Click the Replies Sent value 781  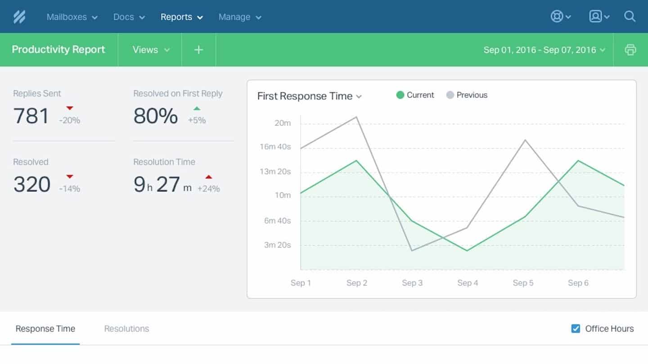point(31,116)
